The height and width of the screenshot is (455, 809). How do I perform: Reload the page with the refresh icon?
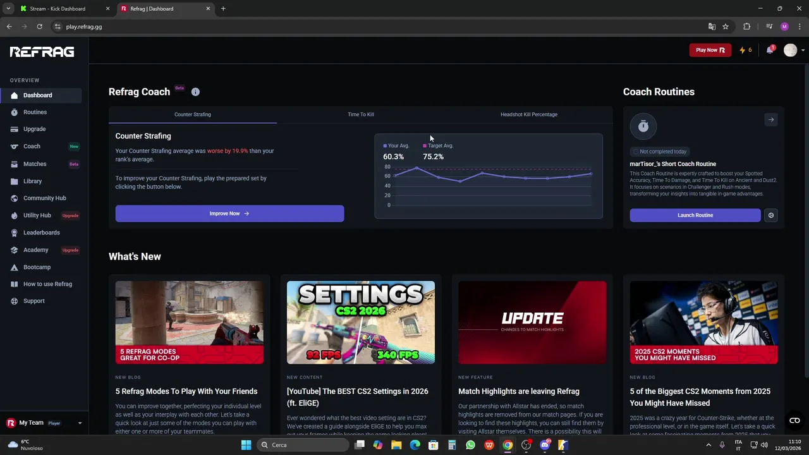click(39, 27)
